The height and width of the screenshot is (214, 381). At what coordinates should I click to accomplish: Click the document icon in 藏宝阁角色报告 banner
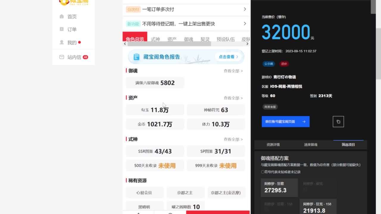(136, 57)
